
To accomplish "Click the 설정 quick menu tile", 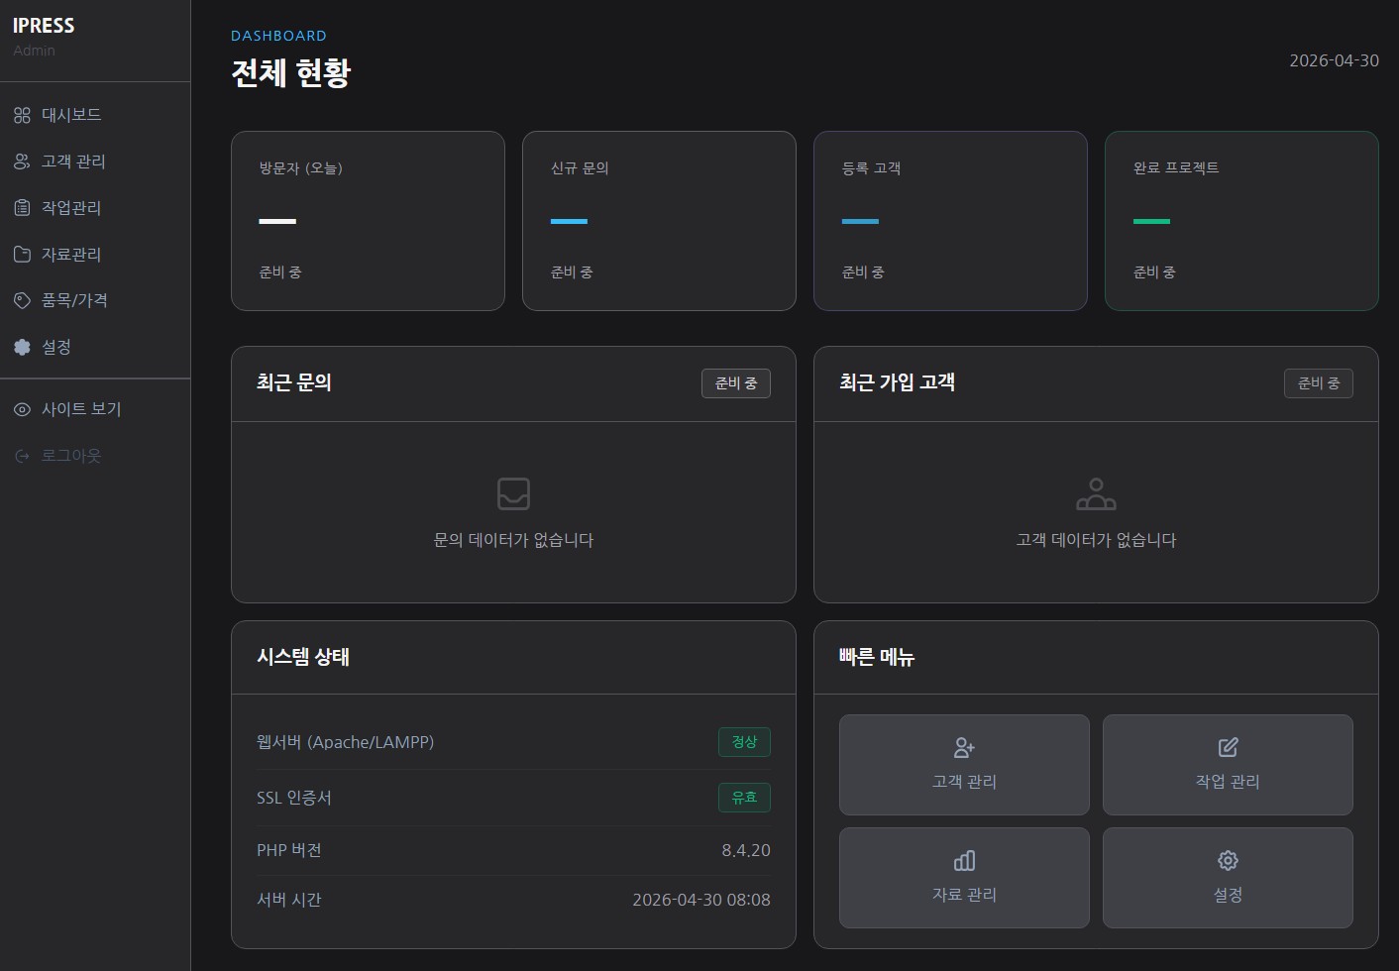I will click(1227, 878).
